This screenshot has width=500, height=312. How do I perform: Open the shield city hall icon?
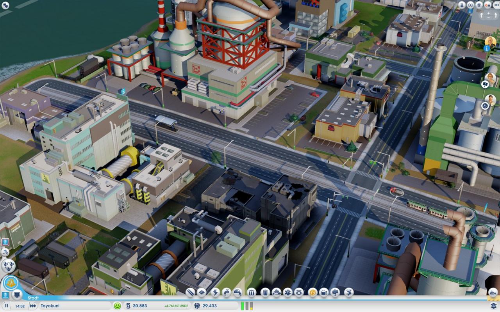click(x=16, y=295)
